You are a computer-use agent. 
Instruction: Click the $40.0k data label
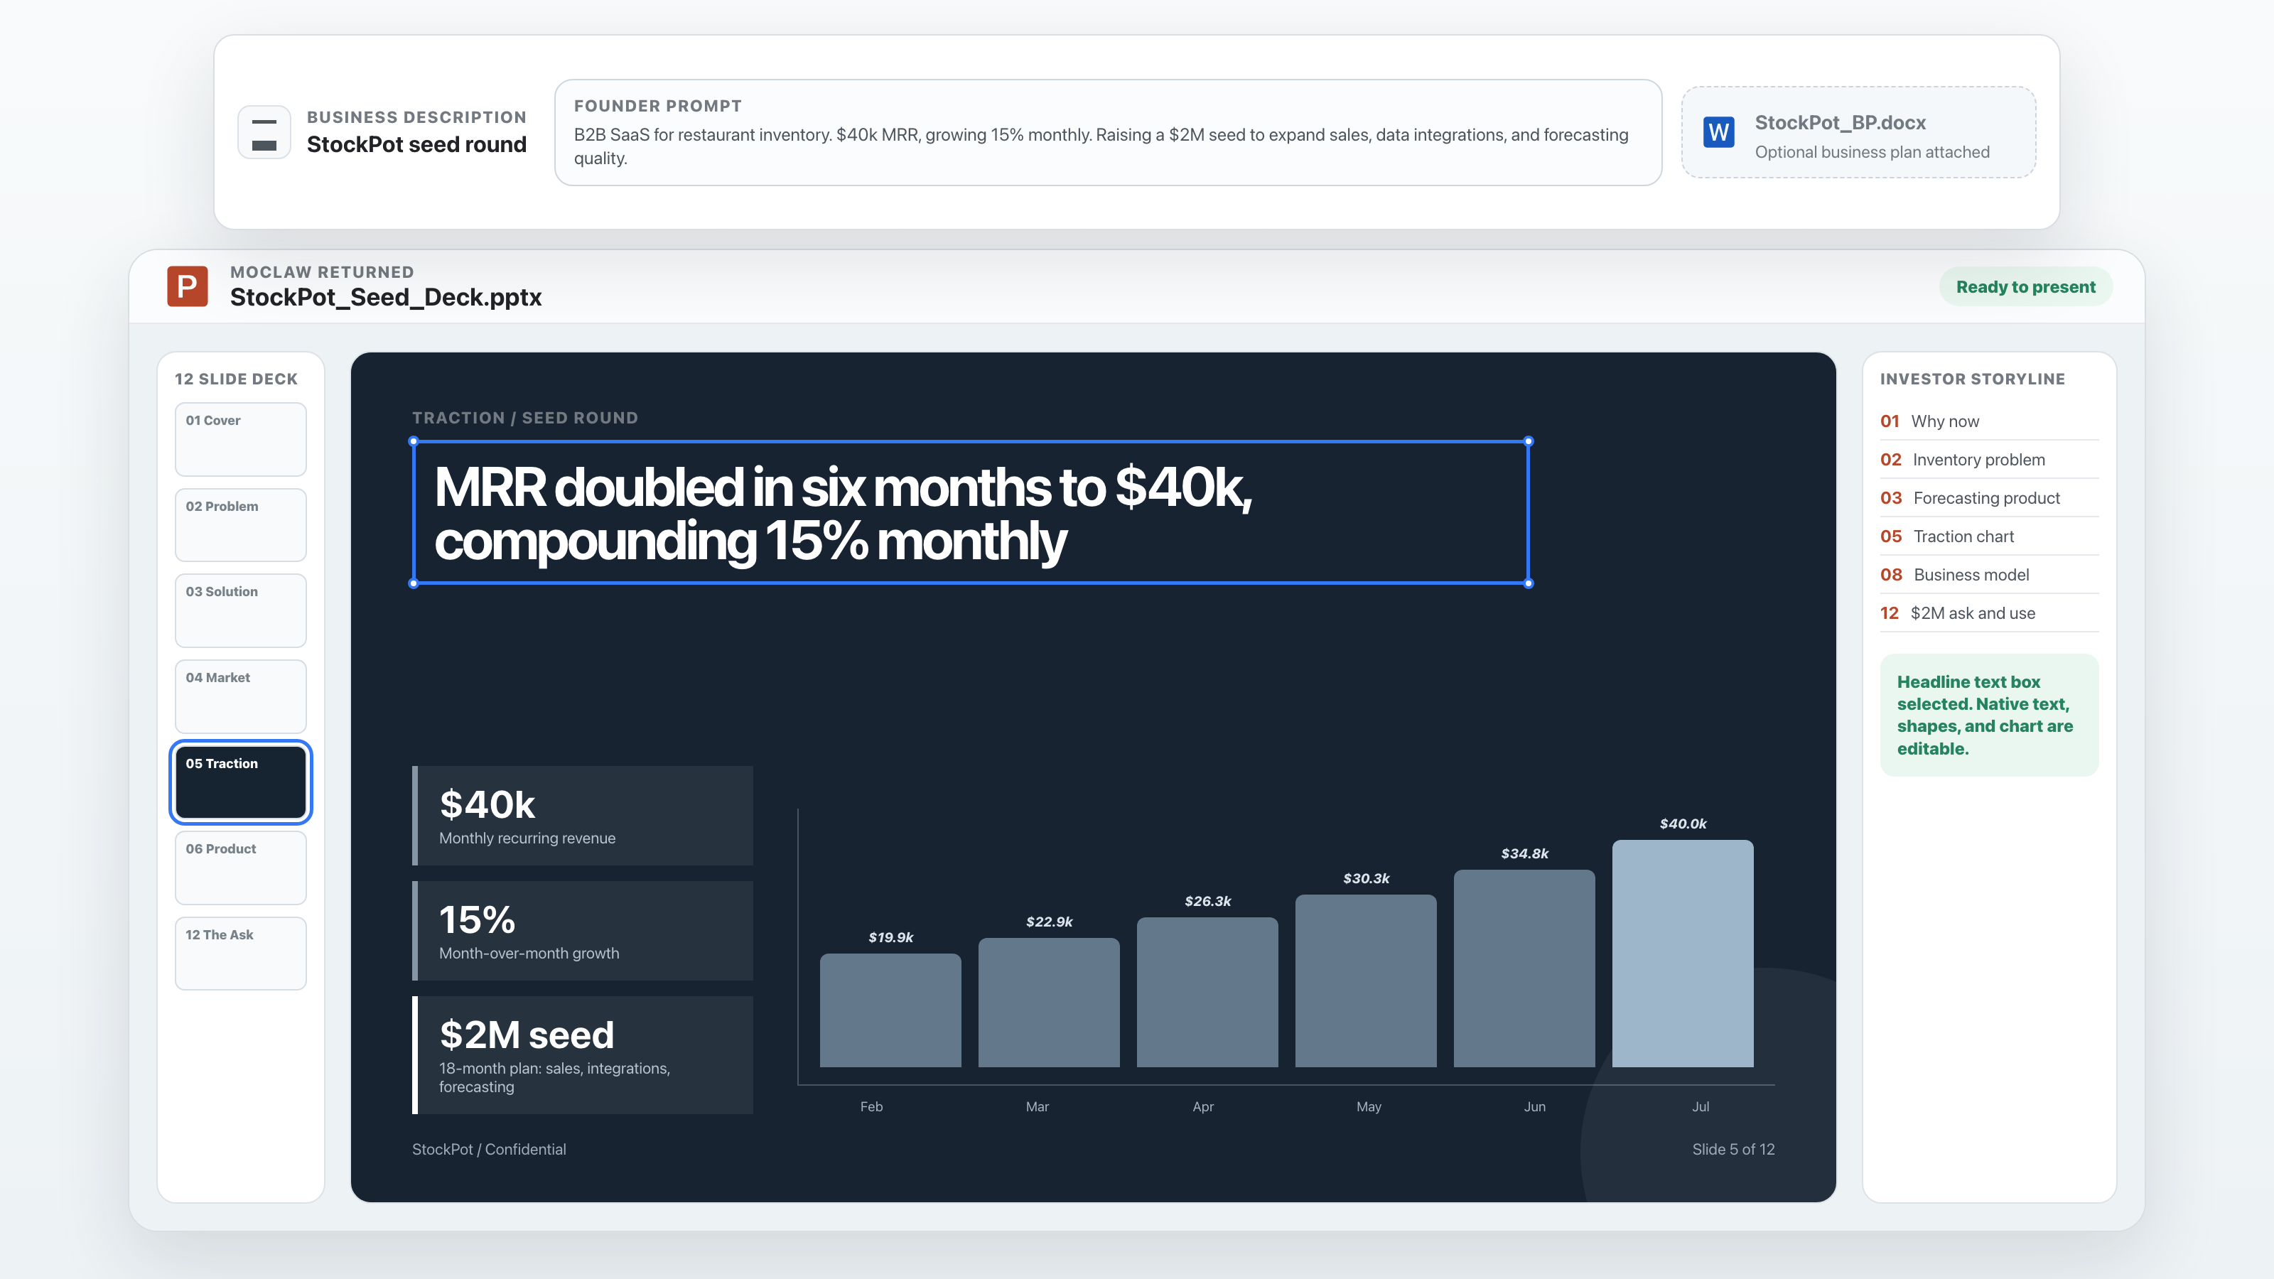(x=1683, y=824)
